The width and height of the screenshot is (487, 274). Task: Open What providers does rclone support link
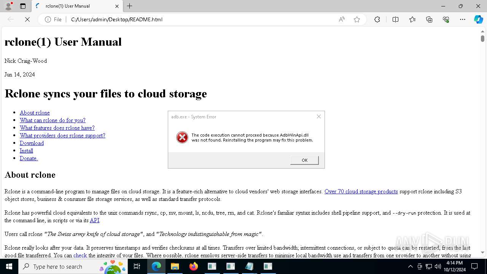click(x=62, y=135)
